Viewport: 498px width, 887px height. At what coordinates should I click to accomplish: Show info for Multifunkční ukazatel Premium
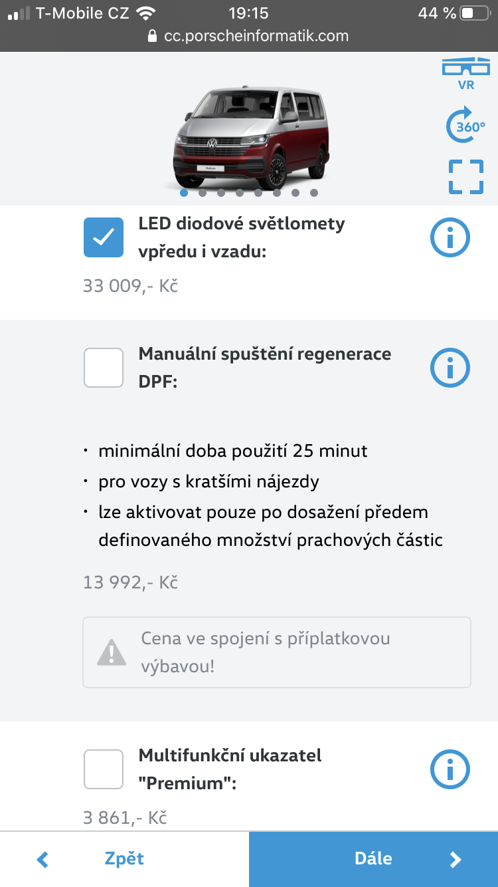click(x=450, y=769)
